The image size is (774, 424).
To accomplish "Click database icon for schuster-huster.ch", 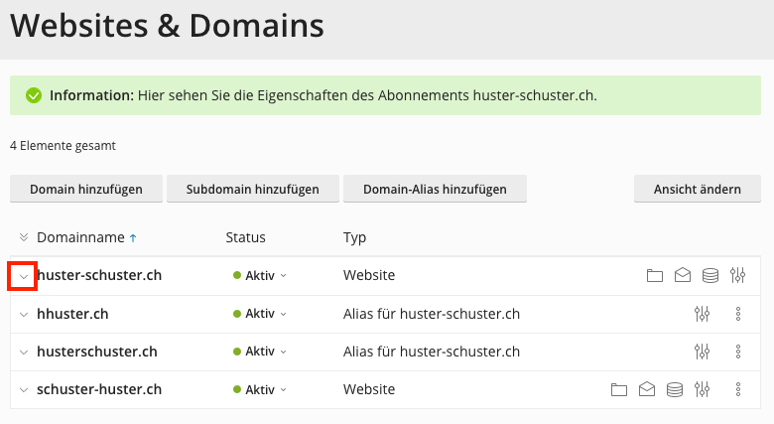I will 675,389.
